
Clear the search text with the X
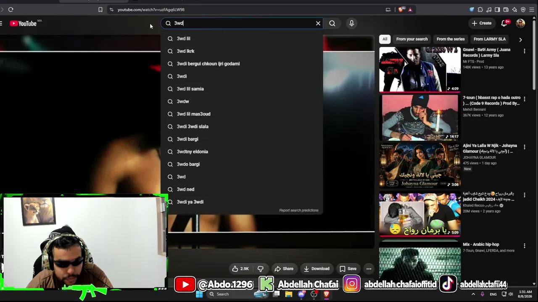[318, 23]
